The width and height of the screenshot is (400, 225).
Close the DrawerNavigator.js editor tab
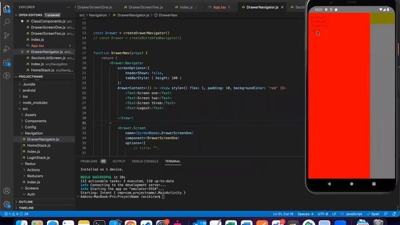pos(282,7)
